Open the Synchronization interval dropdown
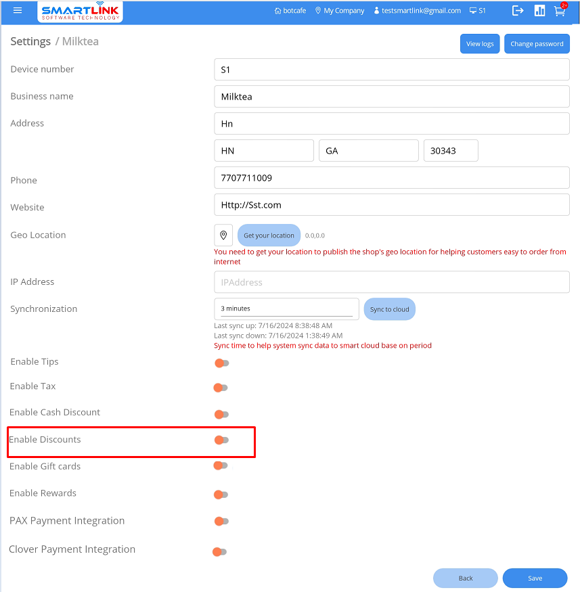Screen dimensions: 580x592 click(286, 309)
